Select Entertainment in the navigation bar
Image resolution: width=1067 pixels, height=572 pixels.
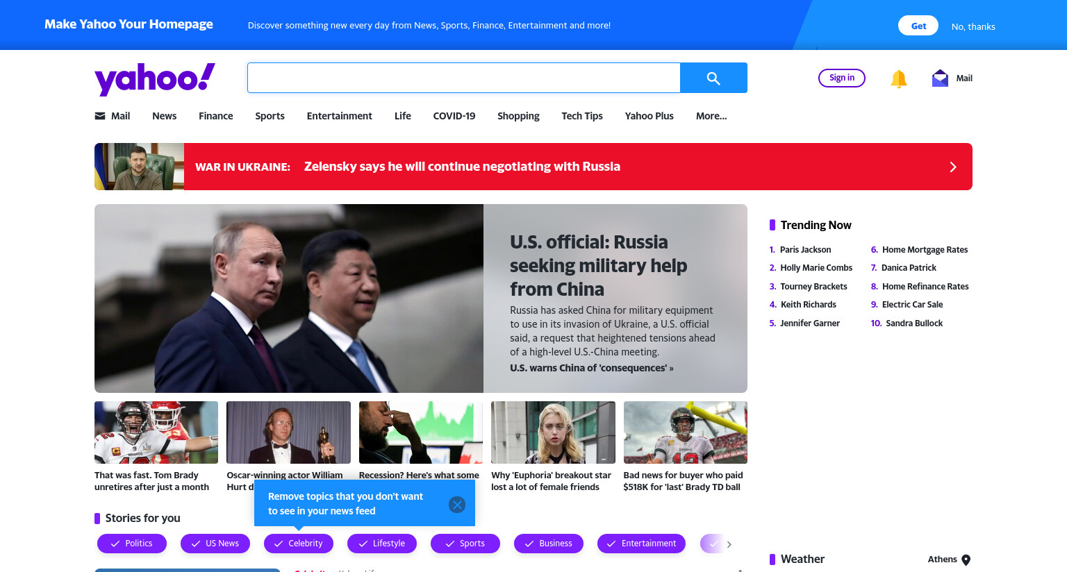point(340,116)
